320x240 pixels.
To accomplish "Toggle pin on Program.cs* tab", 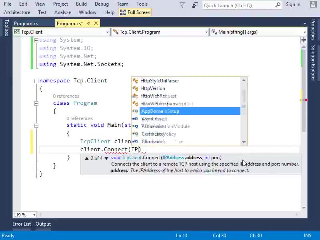I will click(88, 24).
